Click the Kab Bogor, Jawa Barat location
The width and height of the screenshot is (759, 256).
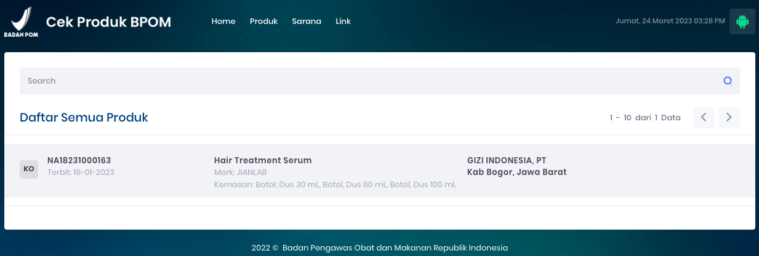[x=516, y=172]
